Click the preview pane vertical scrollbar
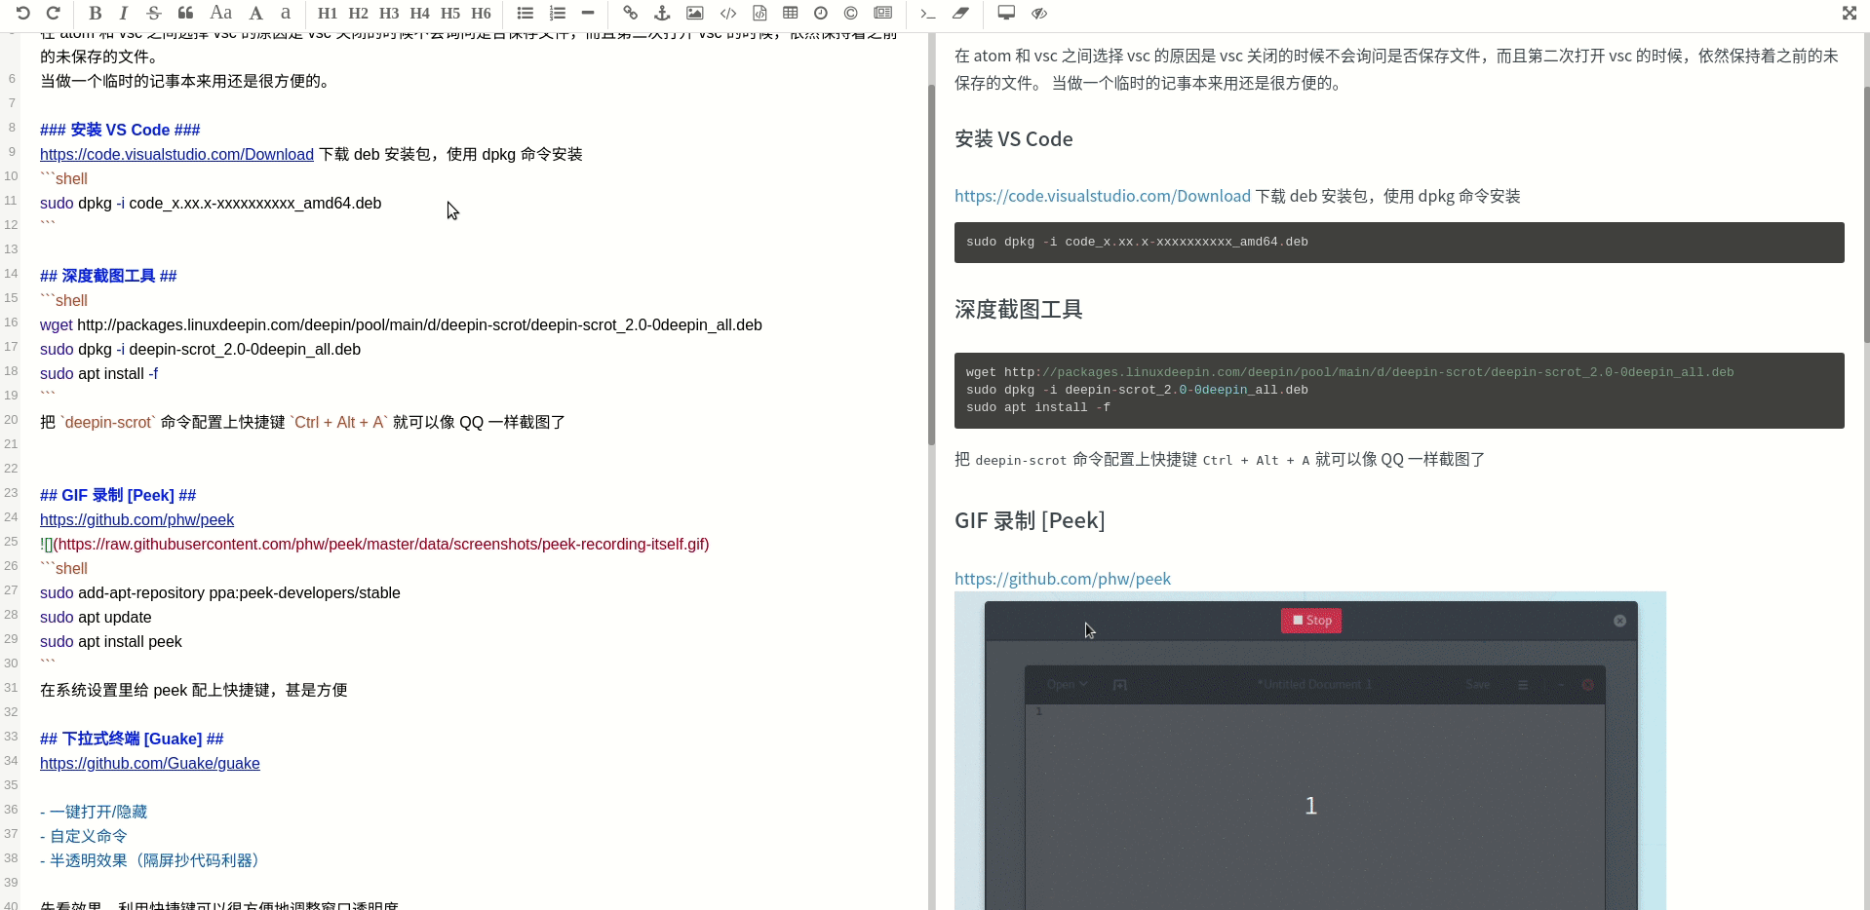 (1867, 214)
